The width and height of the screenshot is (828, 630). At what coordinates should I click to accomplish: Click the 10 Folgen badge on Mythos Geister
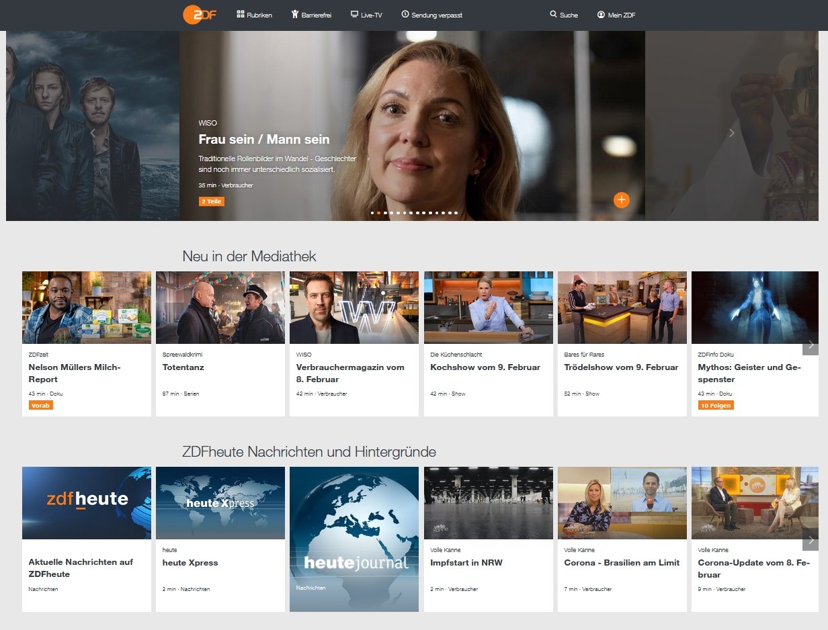coord(716,406)
